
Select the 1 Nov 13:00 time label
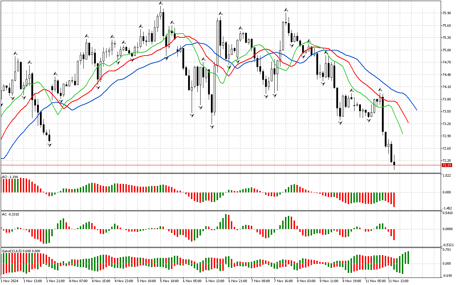pyautogui.click(x=32, y=281)
